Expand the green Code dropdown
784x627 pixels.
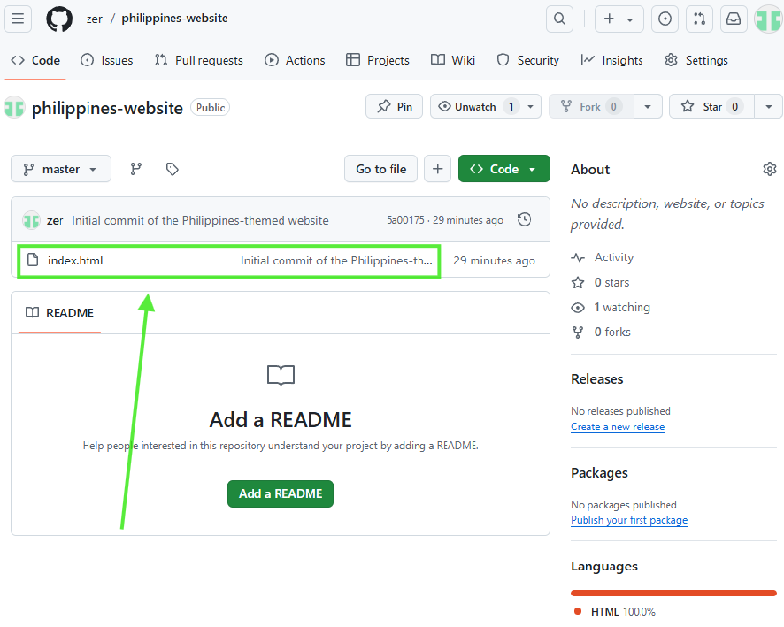pyautogui.click(x=503, y=169)
